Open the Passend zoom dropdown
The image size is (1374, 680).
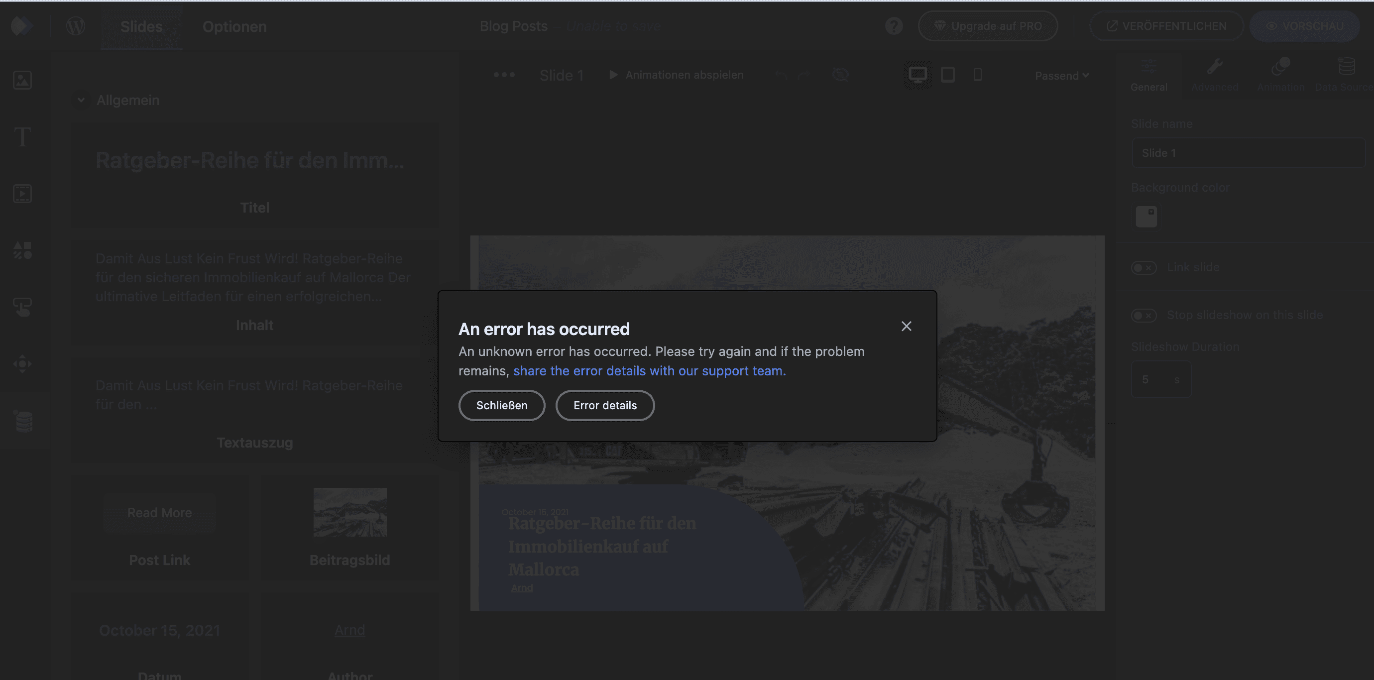tap(1061, 75)
